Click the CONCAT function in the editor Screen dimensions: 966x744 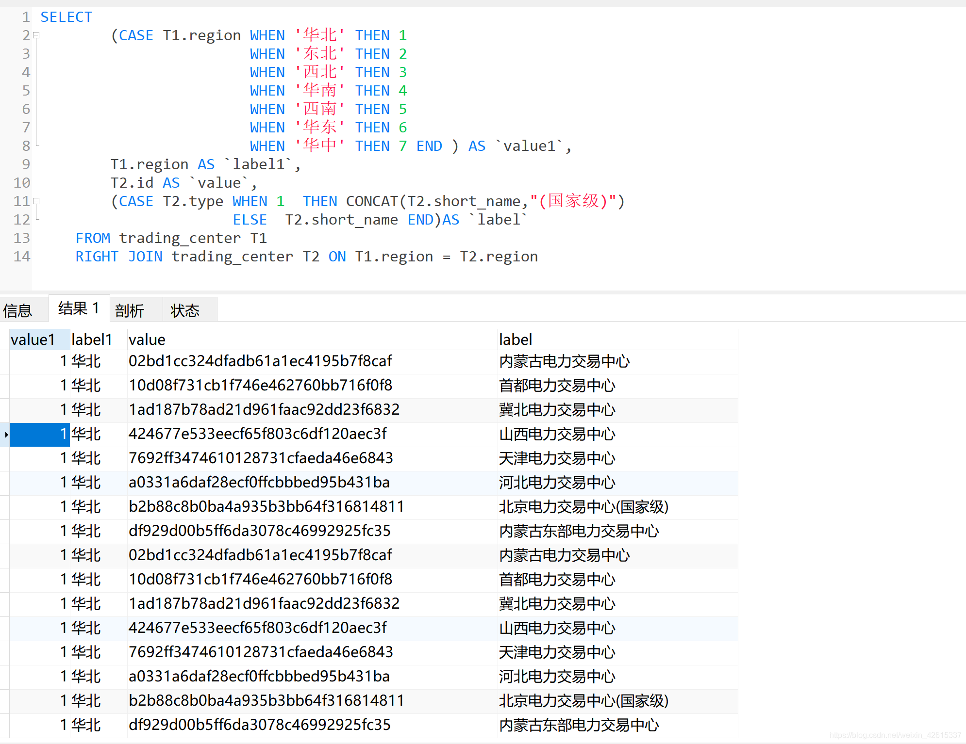point(372,201)
